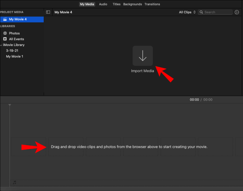Click the timeline playhead marker

tap(10, 105)
